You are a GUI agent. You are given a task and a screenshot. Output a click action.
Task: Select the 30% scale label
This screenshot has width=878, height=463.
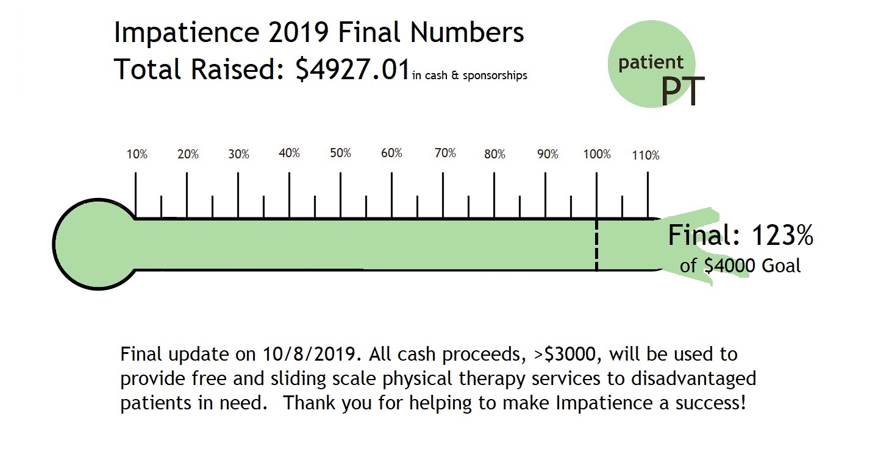point(239,155)
